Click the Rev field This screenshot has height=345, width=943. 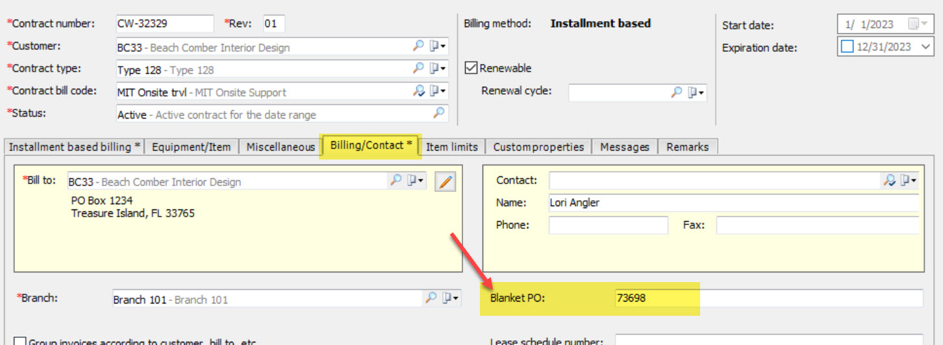[x=274, y=24]
